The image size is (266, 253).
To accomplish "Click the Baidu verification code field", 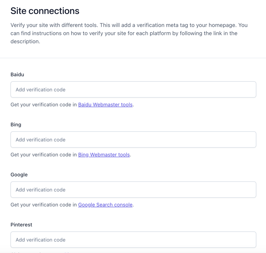I will point(133,90).
